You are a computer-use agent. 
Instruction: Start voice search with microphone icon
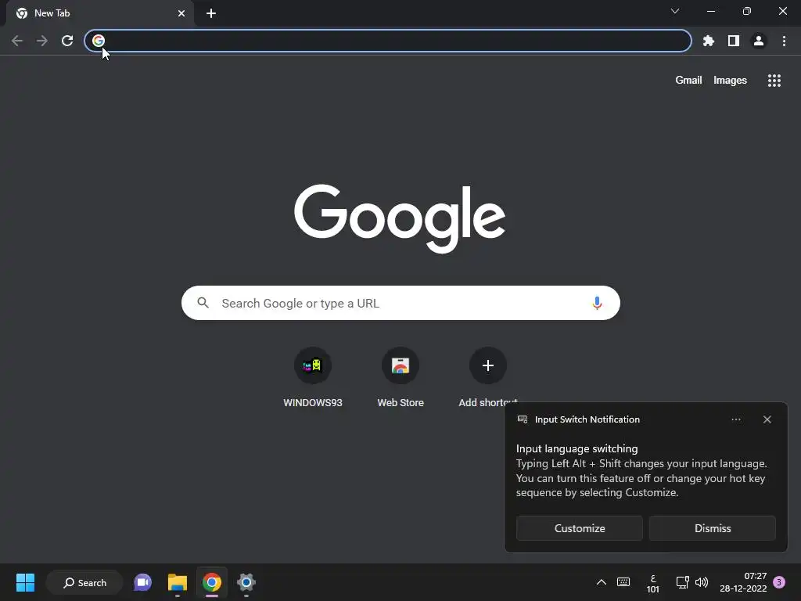tap(597, 303)
